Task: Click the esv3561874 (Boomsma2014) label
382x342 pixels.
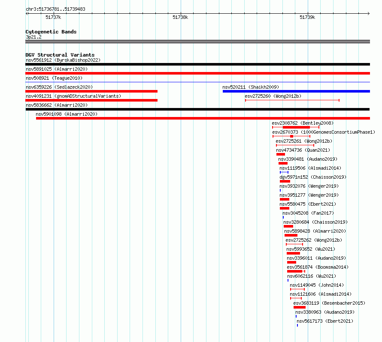Action: tap(318, 267)
